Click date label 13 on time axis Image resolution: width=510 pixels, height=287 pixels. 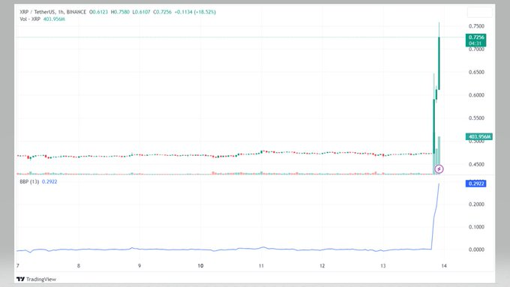tap(382, 266)
